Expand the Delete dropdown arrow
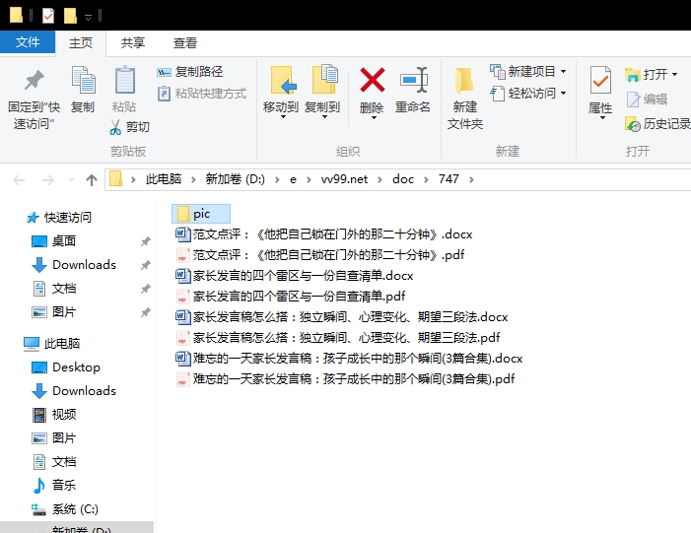The height and width of the screenshot is (533, 691). tap(374, 117)
